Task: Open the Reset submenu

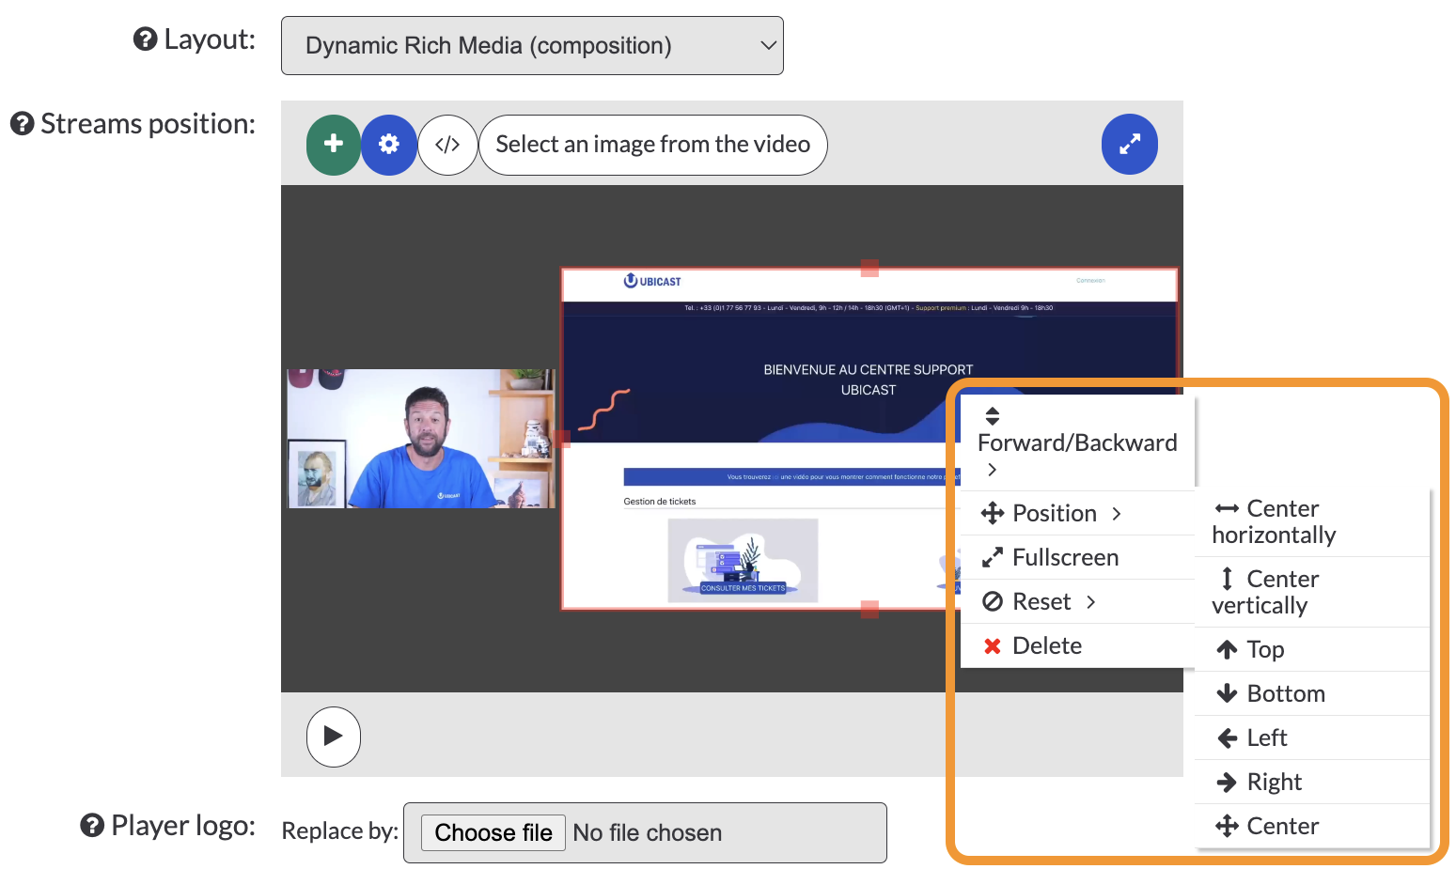Action: point(1077,601)
